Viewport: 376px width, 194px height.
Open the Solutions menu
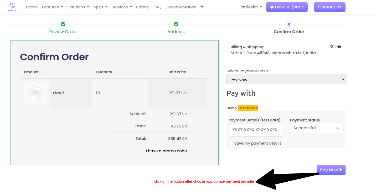(x=78, y=7)
